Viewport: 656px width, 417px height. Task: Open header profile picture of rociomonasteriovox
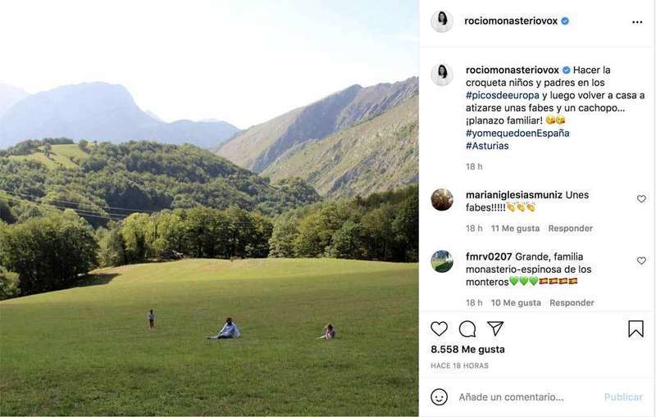pos(442,21)
